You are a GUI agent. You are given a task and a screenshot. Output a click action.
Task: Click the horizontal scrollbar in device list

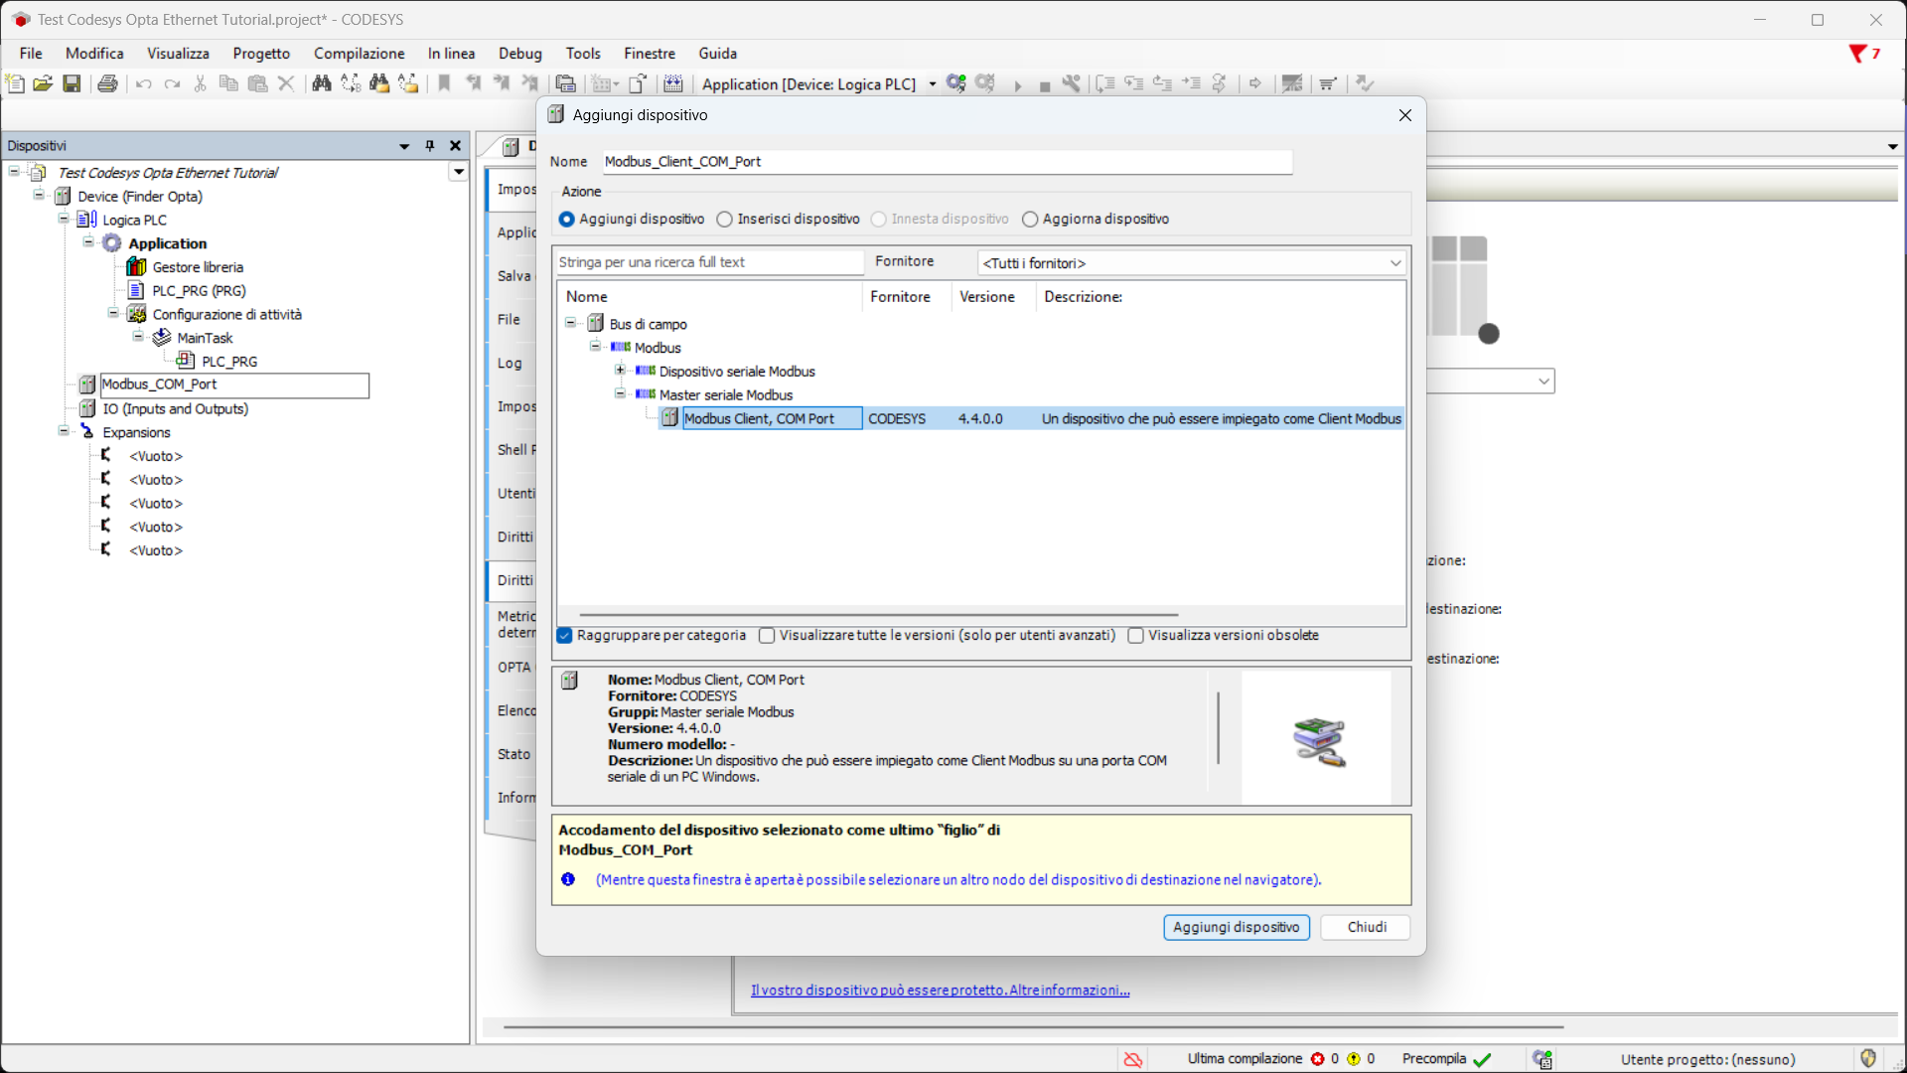click(x=878, y=615)
